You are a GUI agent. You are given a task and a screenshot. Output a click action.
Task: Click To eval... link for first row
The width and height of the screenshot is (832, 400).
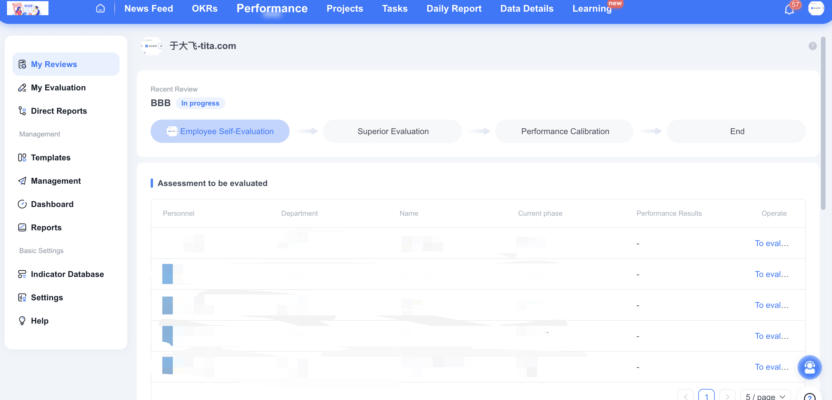click(770, 243)
